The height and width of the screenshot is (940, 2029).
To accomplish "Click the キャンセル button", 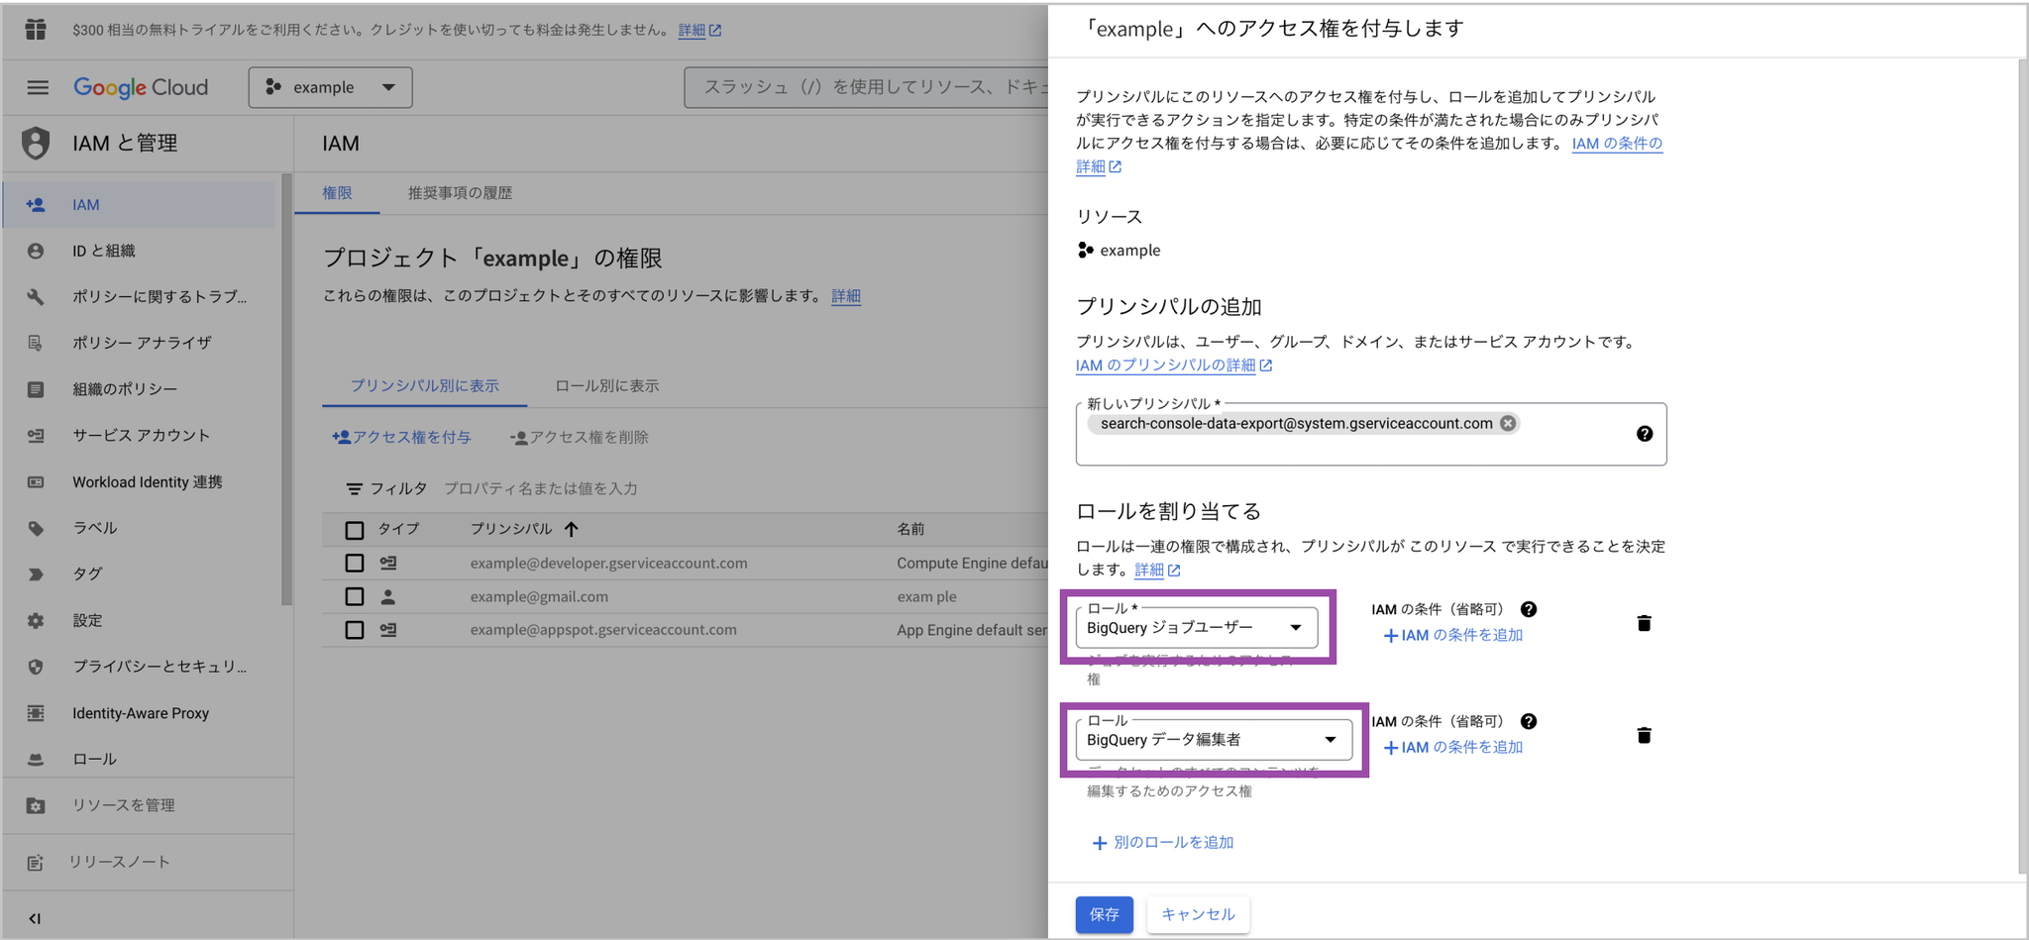I will [1198, 914].
